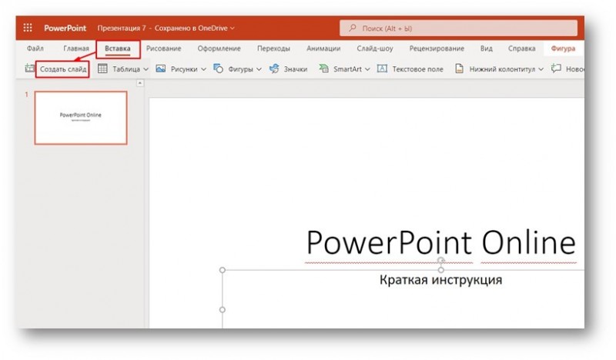Switch to the Оформление tab
Viewport: 616px width, 360px height.
(x=219, y=48)
